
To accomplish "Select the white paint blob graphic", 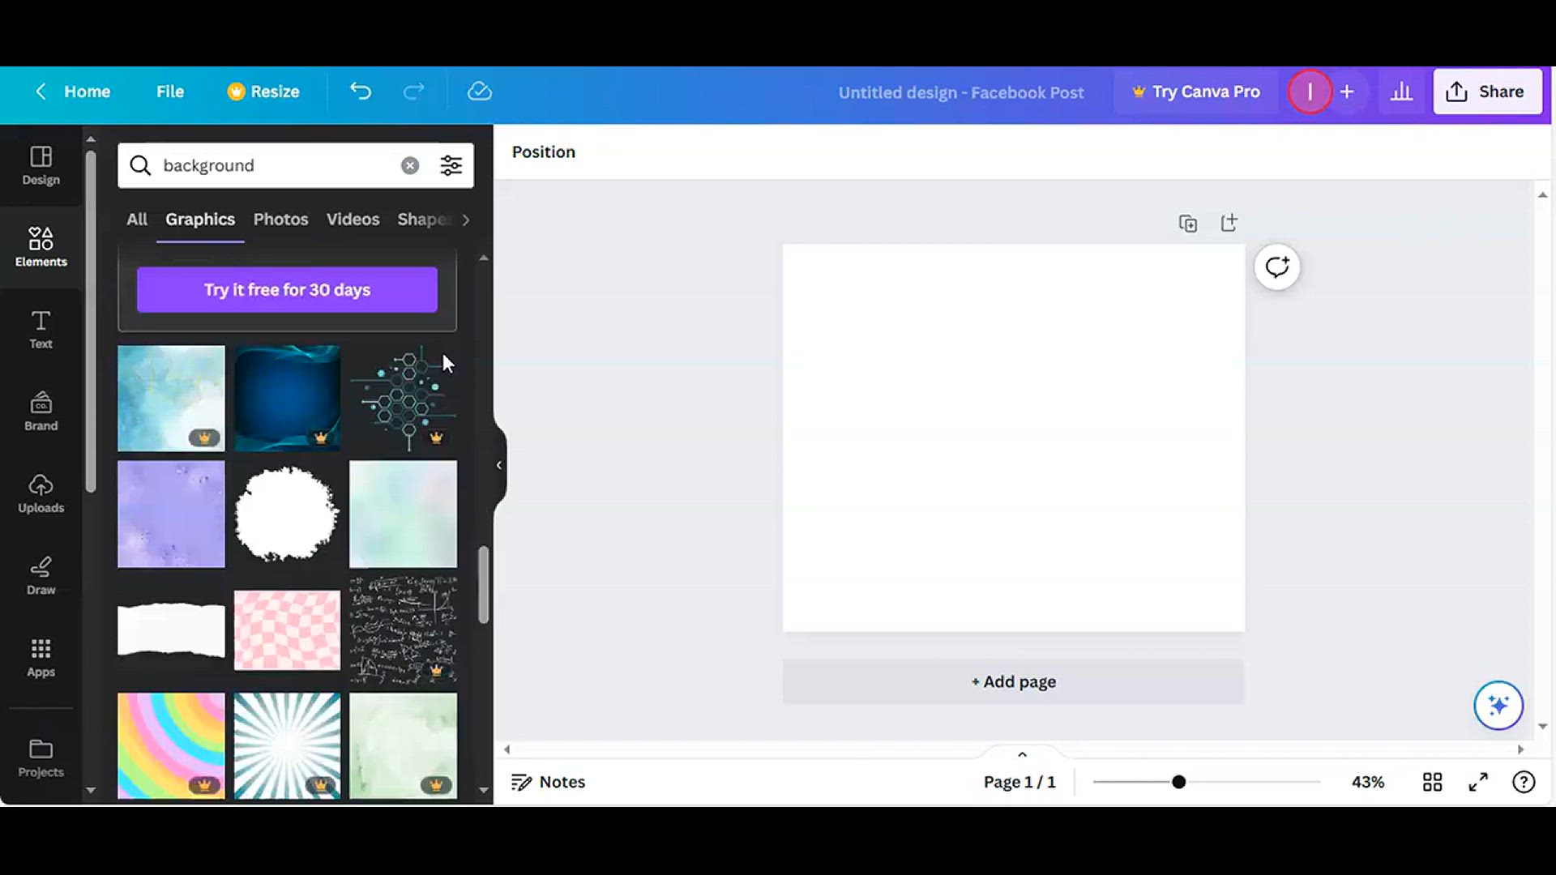I will pyautogui.click(x=287, y=514).
